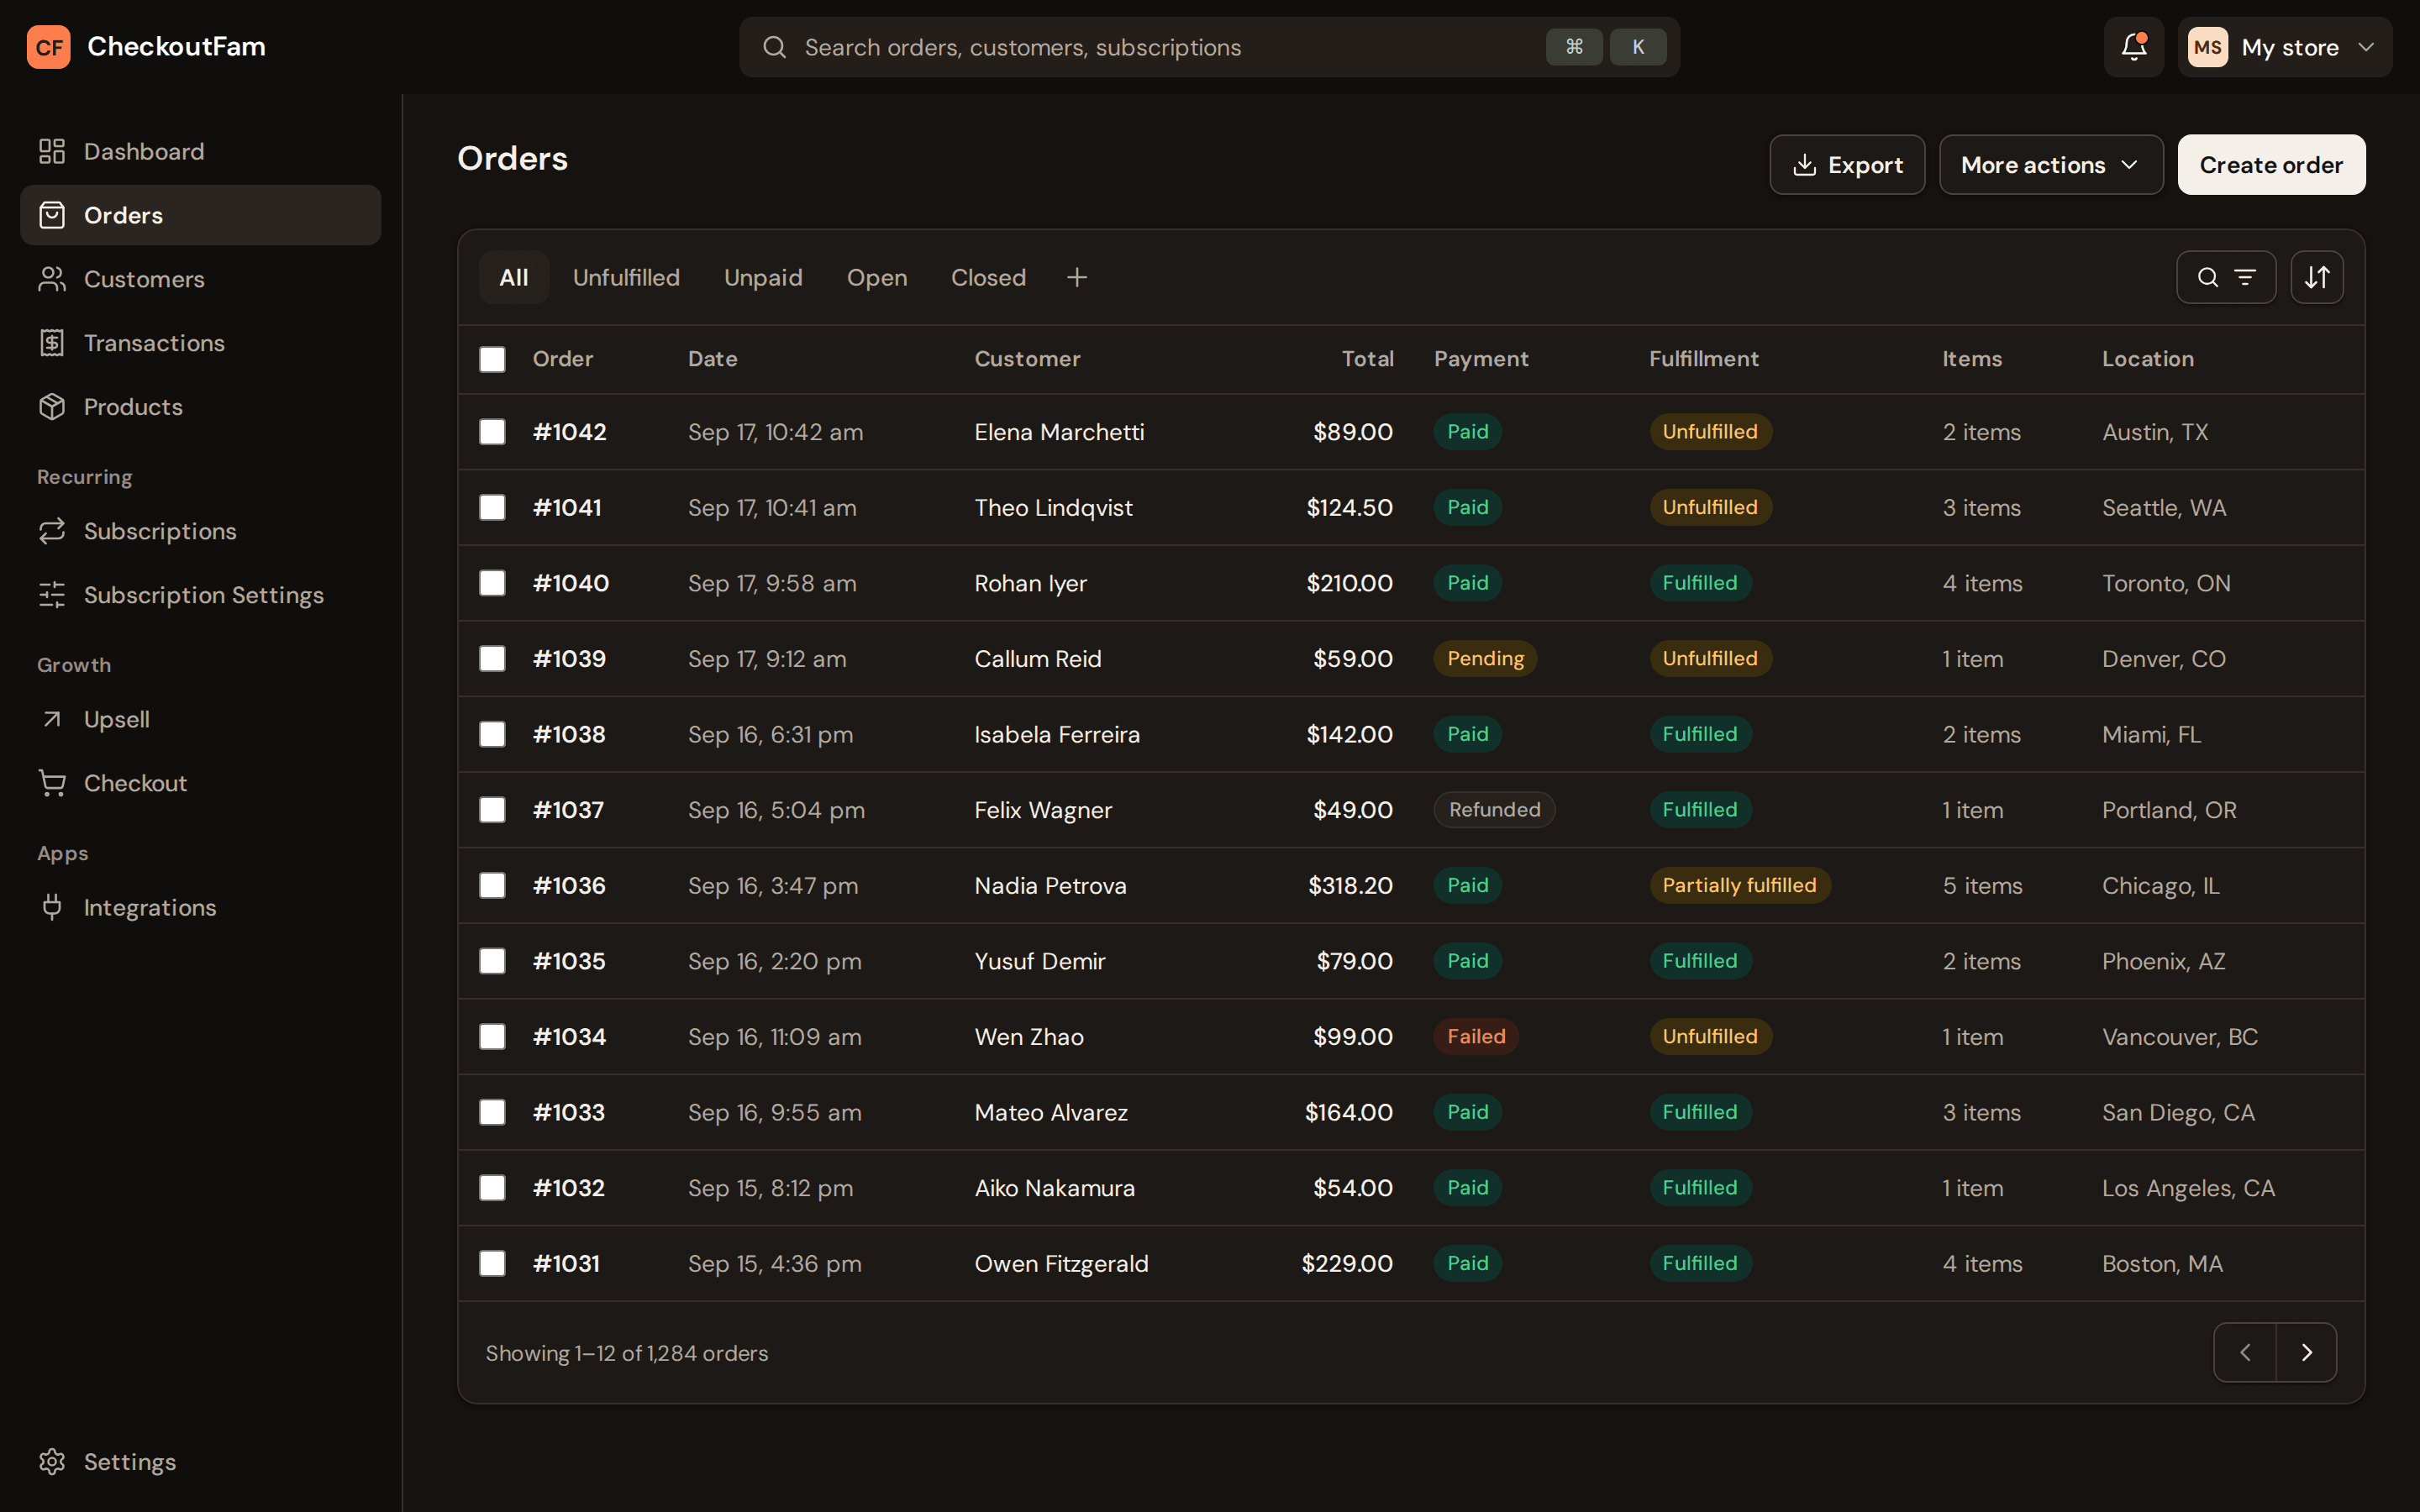Viewport: 2420px width, 1512px height.
Task: Select order #1042 checkbox
Action: tap(492, 431)
